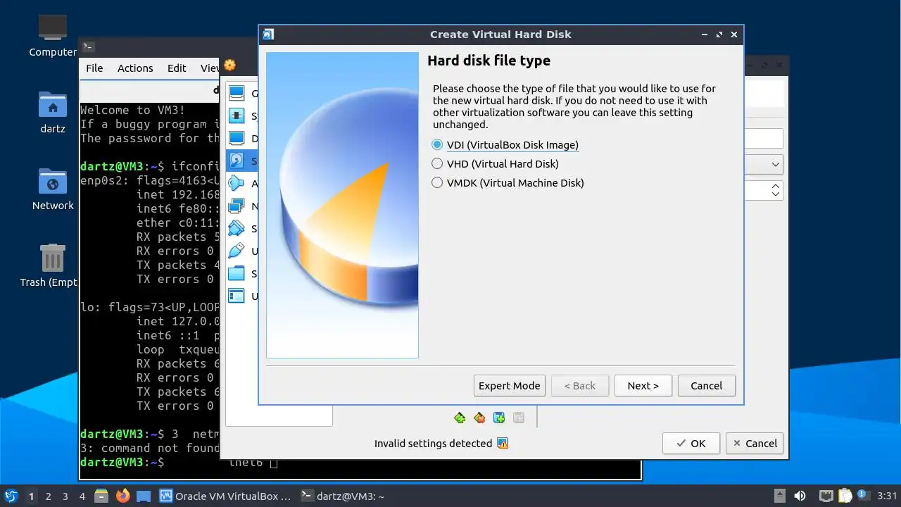Activate dartz@VM3 terminal taskbar entry
The height and width of the screenshot is (507, 901).
(343, 496)
